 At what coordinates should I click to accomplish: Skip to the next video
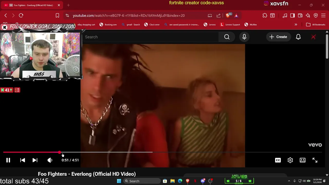pyautogui.click(x=35, y=160)
